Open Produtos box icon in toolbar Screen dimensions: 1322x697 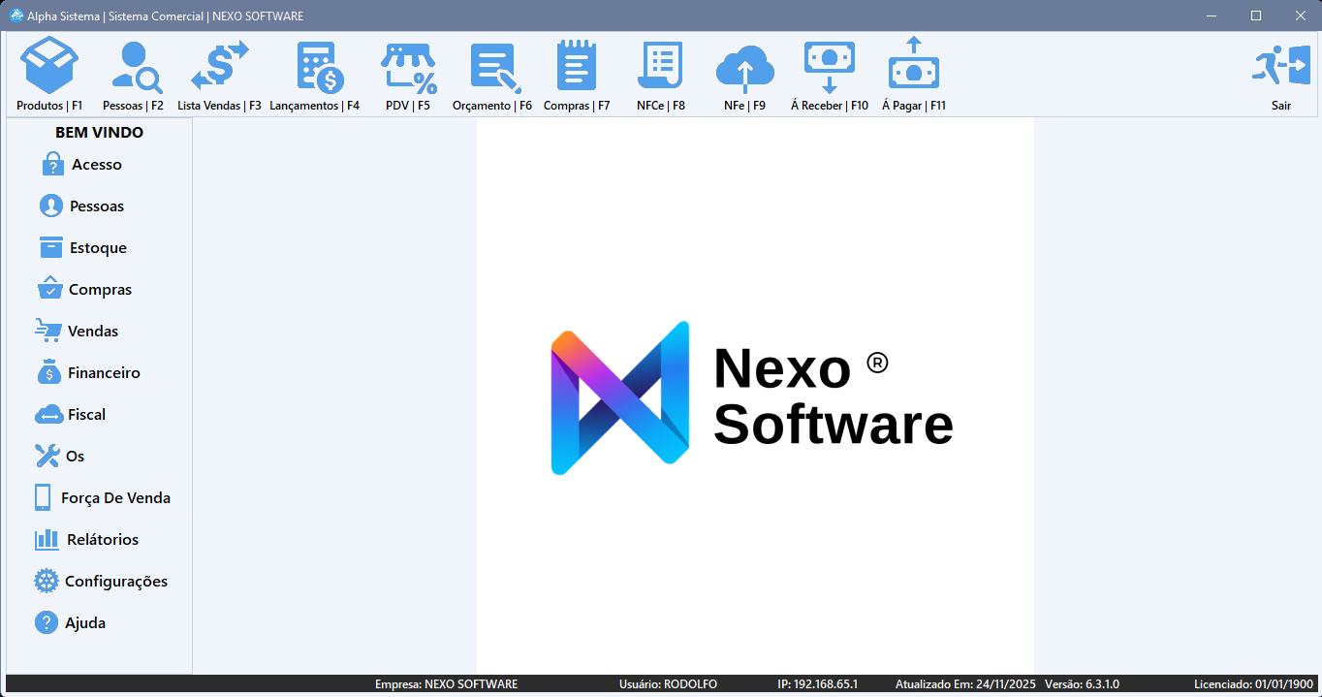[x=49, y=66]
